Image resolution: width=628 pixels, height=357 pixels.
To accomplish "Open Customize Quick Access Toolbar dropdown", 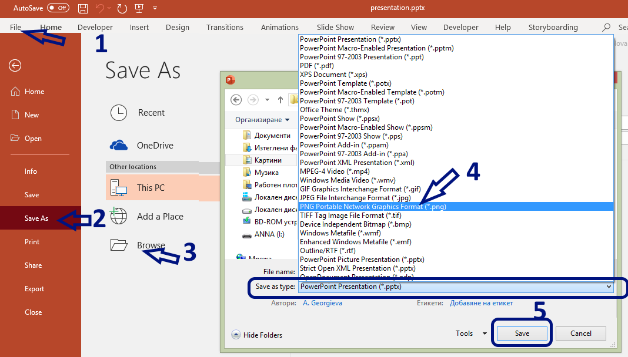I will pos(155,8).
